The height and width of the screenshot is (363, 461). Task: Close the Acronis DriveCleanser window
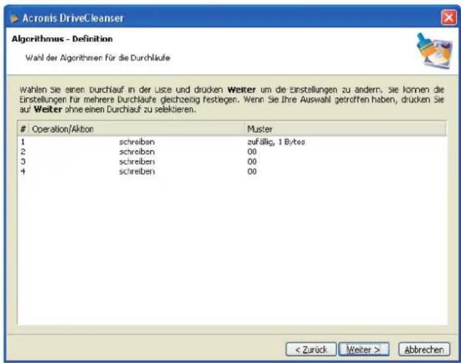tap(448, 18)
